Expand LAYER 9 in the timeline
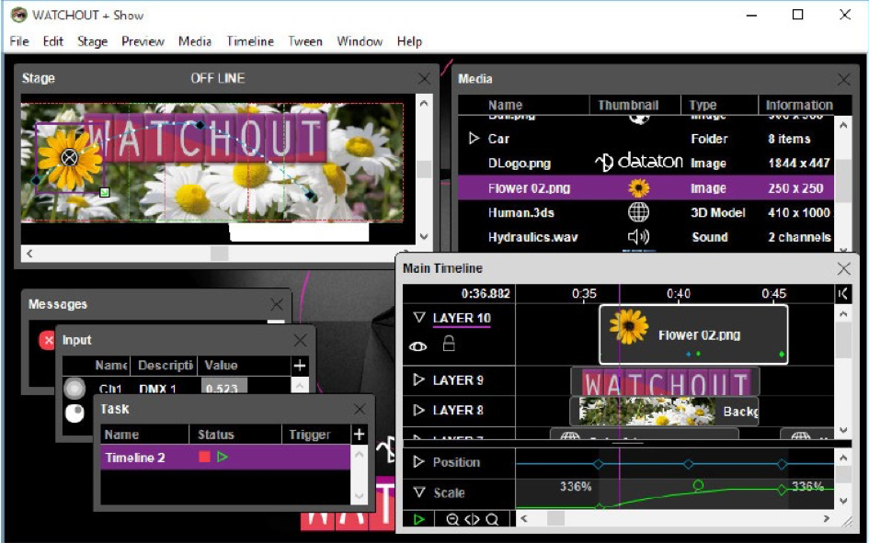The width and height of the screenshot is (869, 543). 419,379
